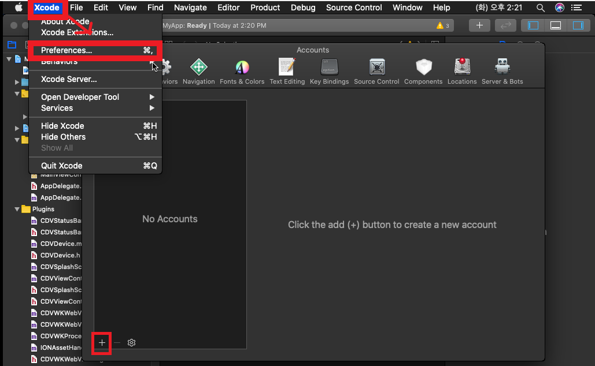
Task: Expand the Services submenu
Action: (x=95, y=108)
